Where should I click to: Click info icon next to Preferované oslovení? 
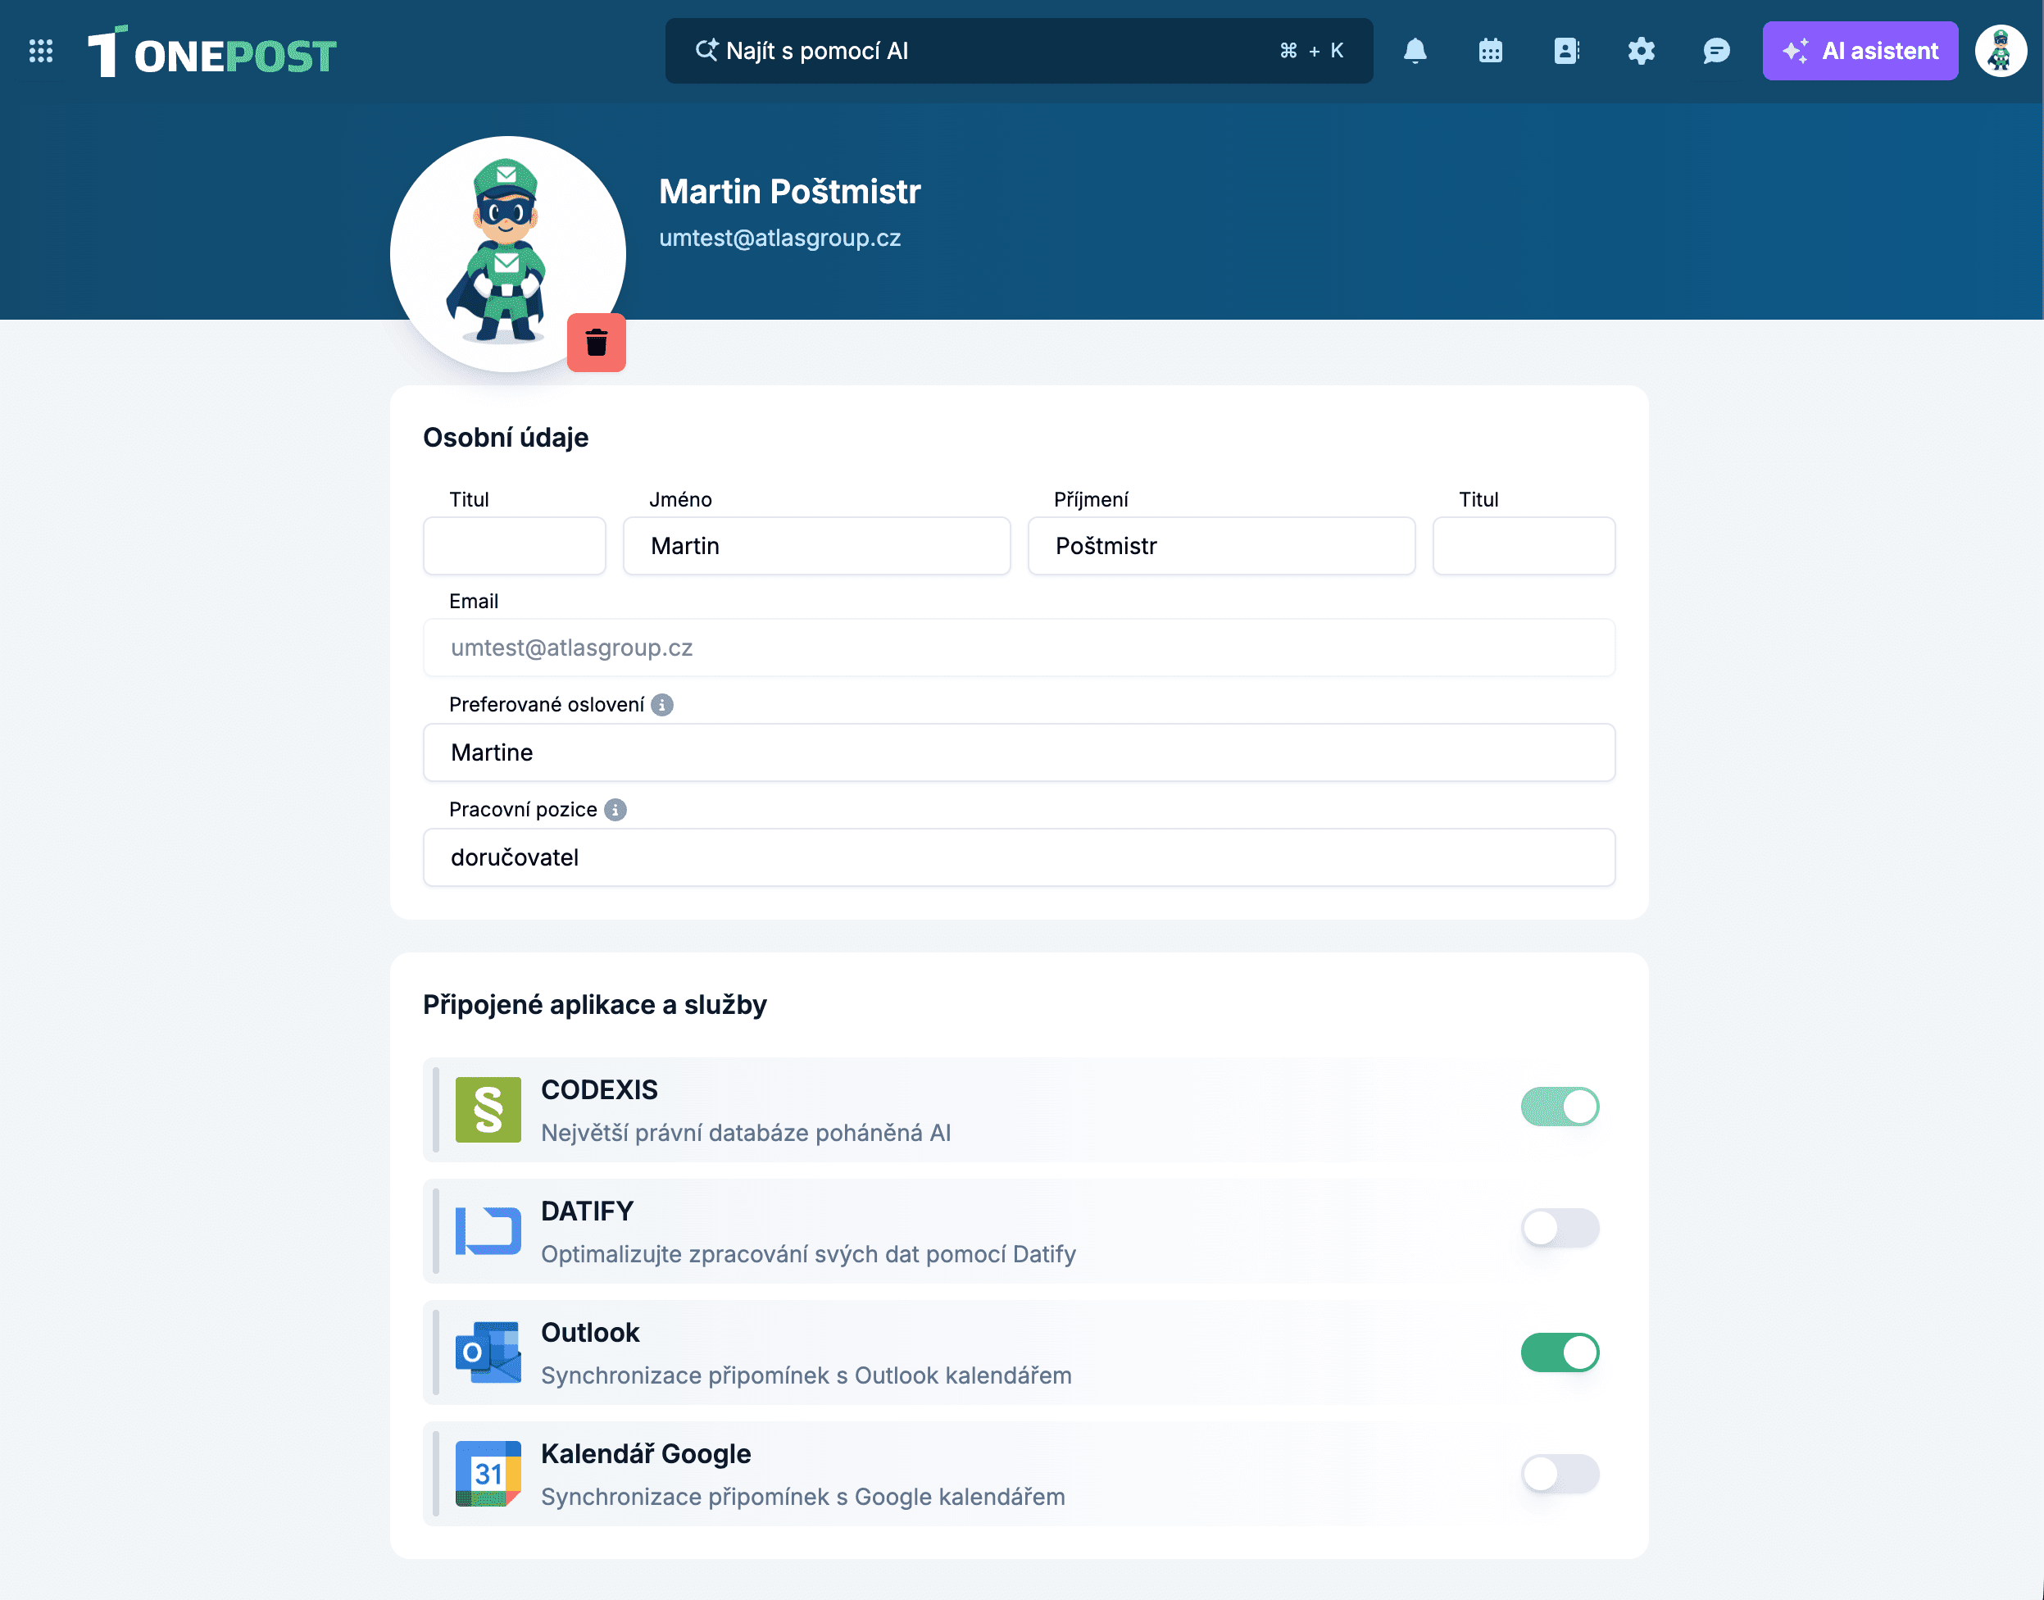point(662,704)
